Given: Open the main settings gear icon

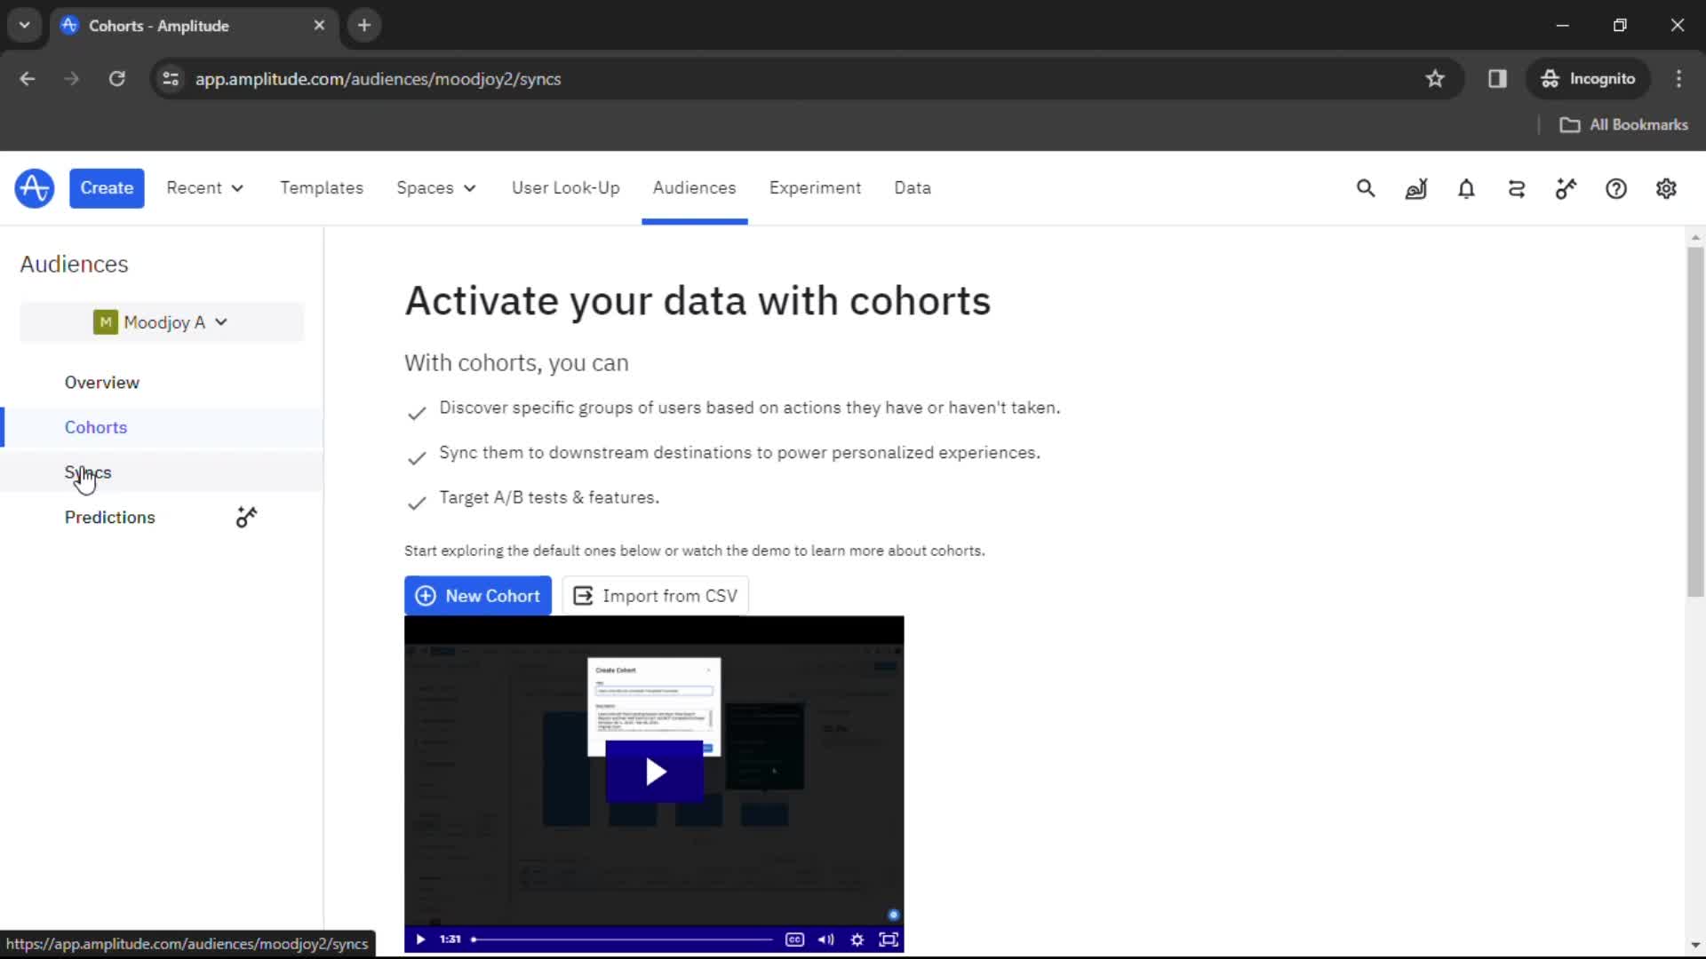Looking at the screenshot, I should (x=1666, y=187).
